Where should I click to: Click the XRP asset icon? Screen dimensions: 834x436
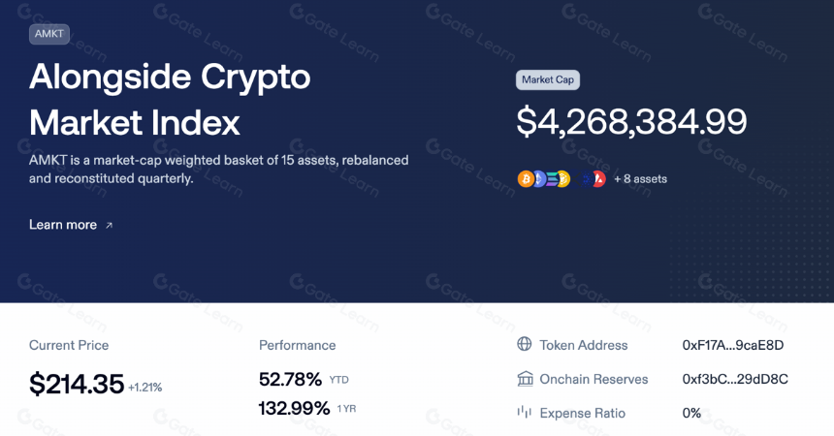point(575,179)
